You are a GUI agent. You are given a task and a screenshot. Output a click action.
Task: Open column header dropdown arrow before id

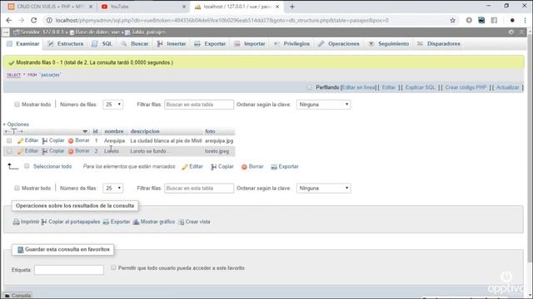[x=85, y=131]
